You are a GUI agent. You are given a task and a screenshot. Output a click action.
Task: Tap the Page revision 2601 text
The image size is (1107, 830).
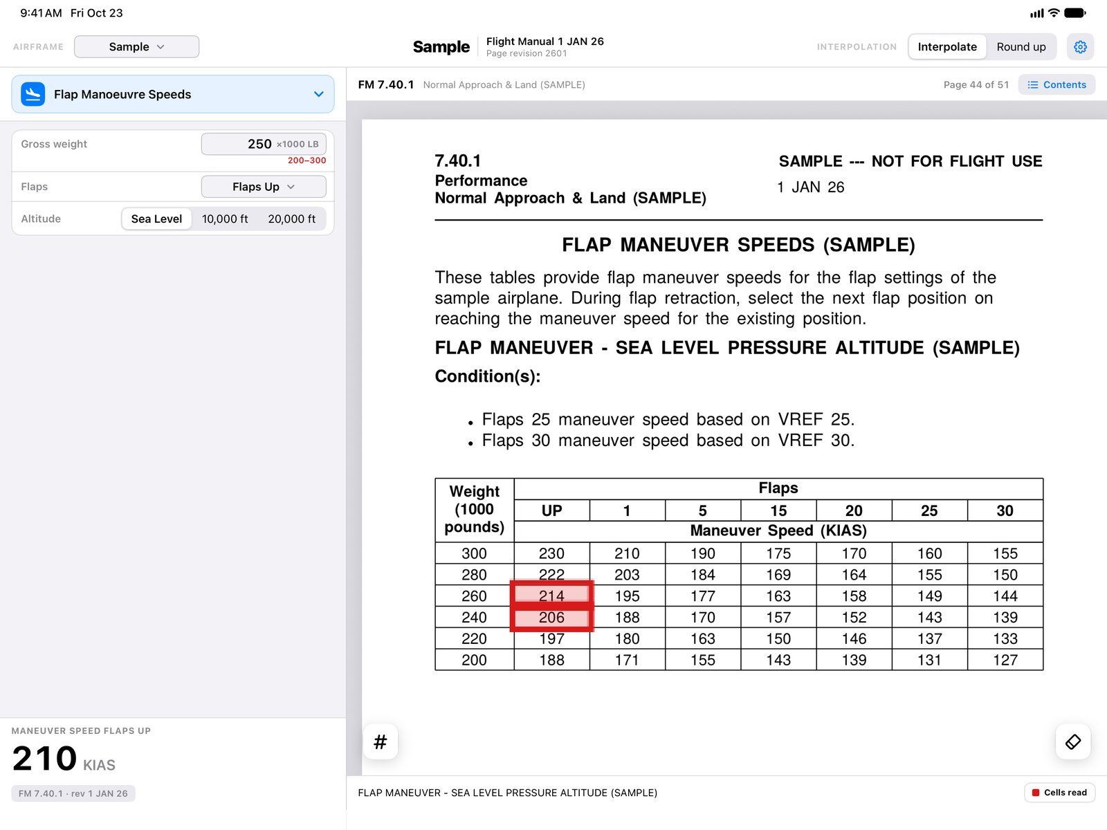[x=527, y=53]
